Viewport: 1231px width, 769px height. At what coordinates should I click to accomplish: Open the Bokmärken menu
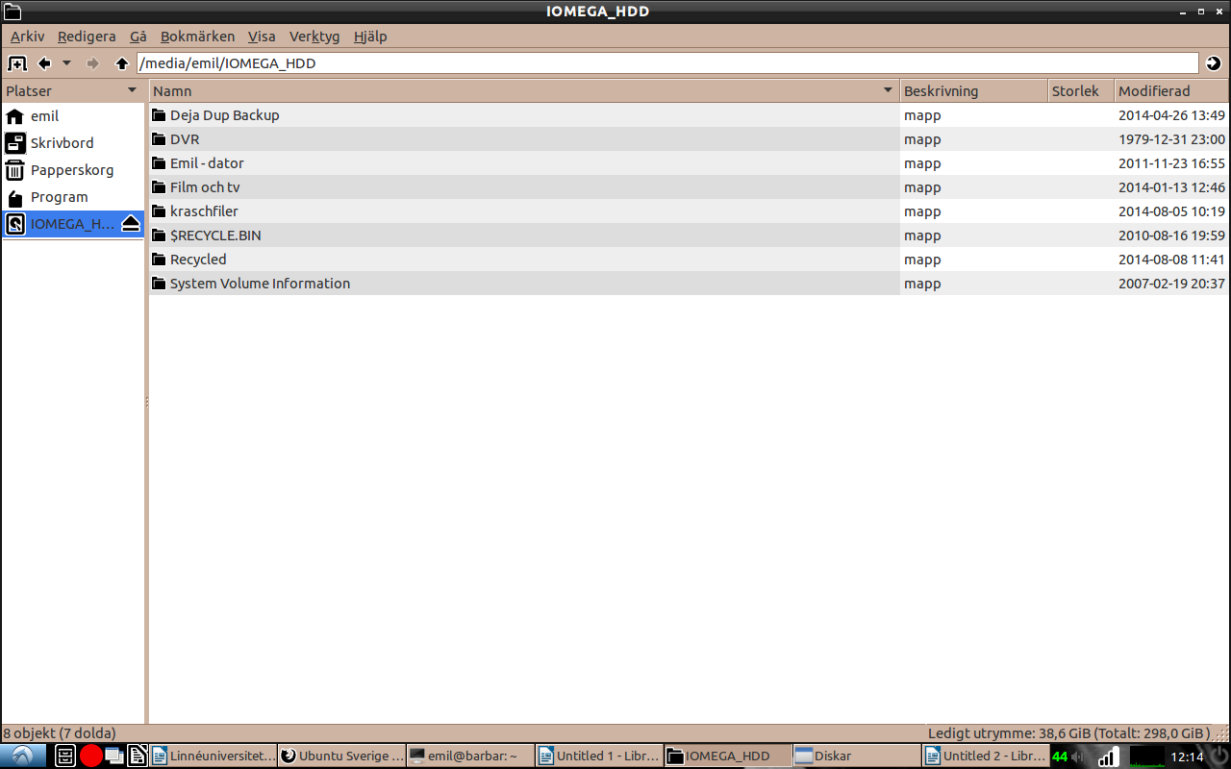pos(197,37)
